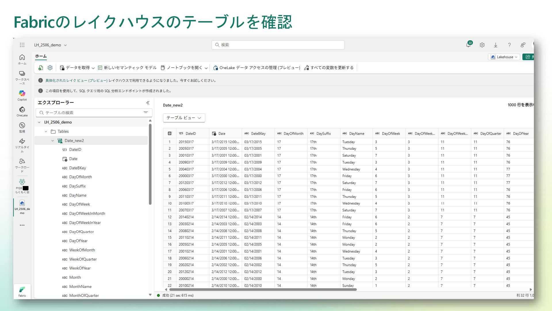Open 監視 monitor in left sidebar
Screen dimensions: 552x311
point(22,128)
